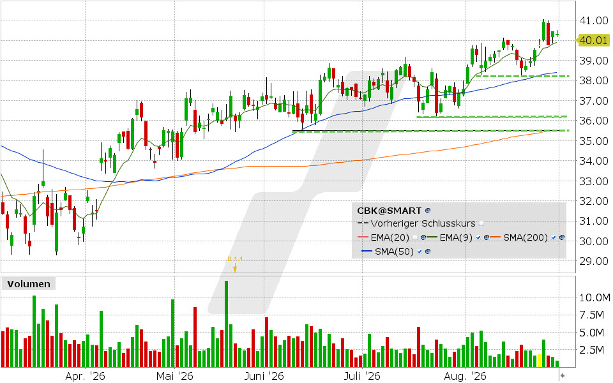Click the 33.00 price axis value
The height and width of the screenshot is (383, 613).
pyautogui.click(x=593, y=181)
